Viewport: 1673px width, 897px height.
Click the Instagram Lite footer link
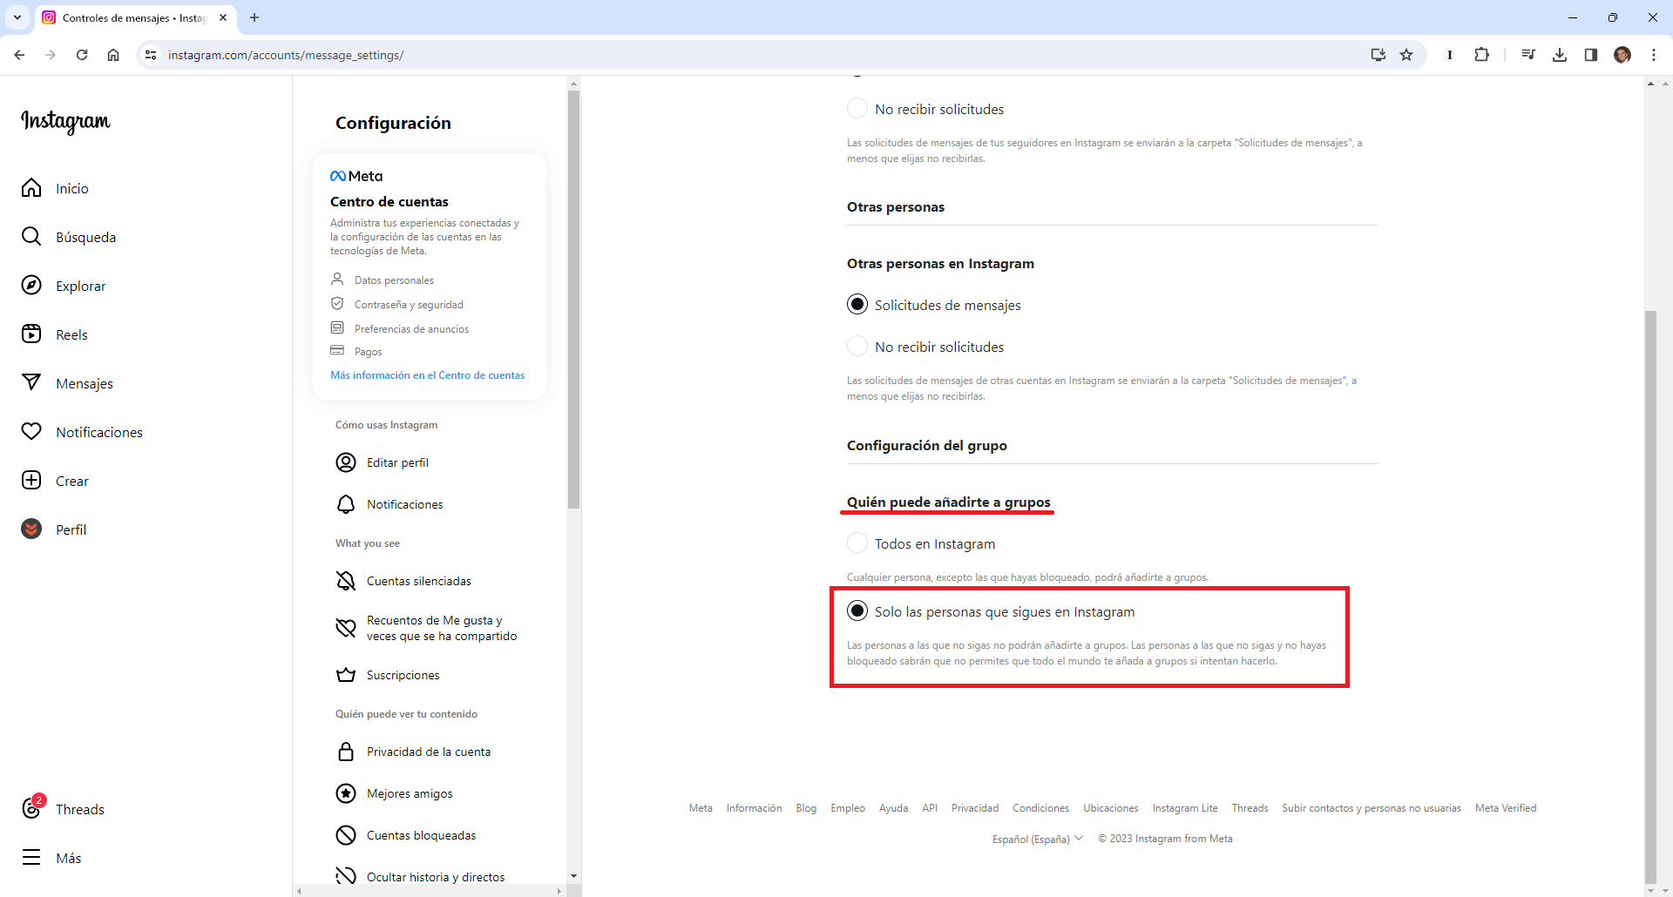(x=1185, y=808)
